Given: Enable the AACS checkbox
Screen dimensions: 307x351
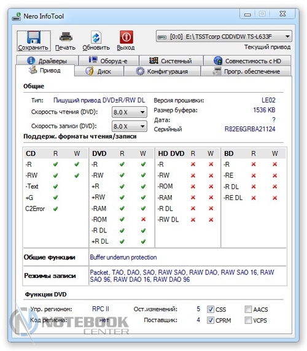Looking at the screenshot, I should pyautogui.click(x=248, y=309).
